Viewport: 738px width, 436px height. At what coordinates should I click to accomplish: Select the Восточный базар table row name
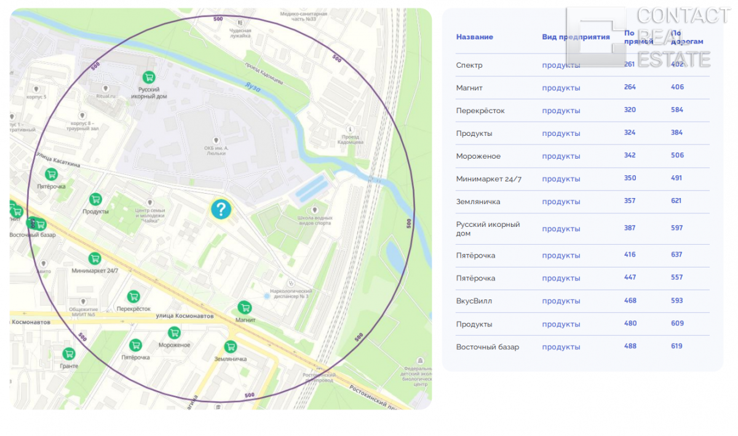point(487,347)
